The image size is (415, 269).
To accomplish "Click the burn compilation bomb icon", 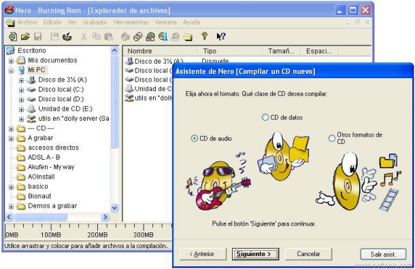I will [67, 37].
